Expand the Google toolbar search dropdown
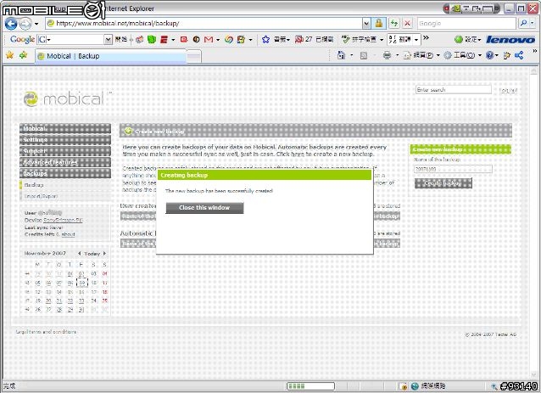Image resolution: width=541 pixels, height=393 pixels. [x=109, y=39]
